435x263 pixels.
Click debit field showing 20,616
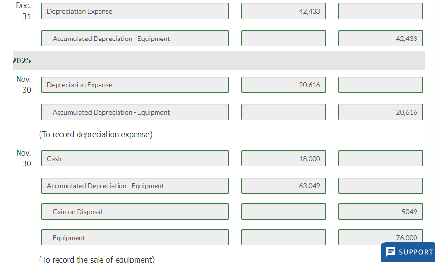[x=283, y=85]
